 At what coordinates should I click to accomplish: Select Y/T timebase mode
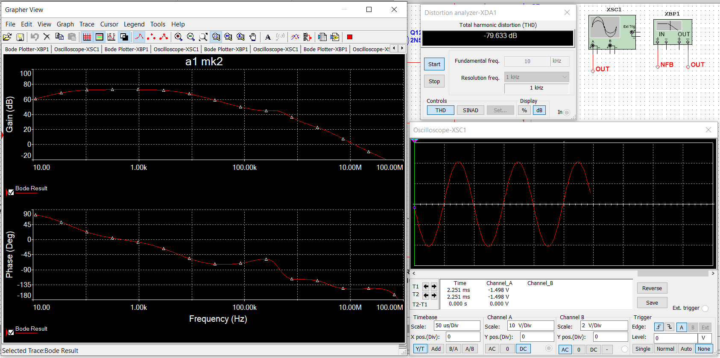click(420, 349)
